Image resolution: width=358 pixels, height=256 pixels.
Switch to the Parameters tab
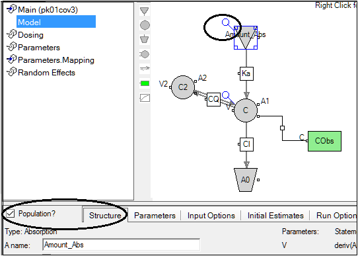(x=155, y=216)
